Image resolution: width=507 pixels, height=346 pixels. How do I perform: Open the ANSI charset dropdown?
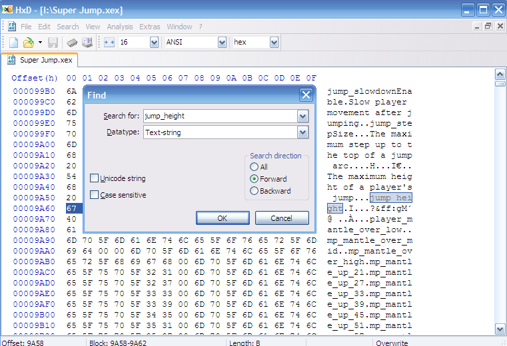[x=221, y=42]
